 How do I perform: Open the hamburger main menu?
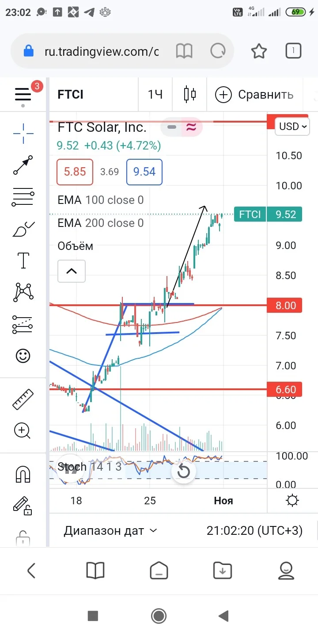23,94
